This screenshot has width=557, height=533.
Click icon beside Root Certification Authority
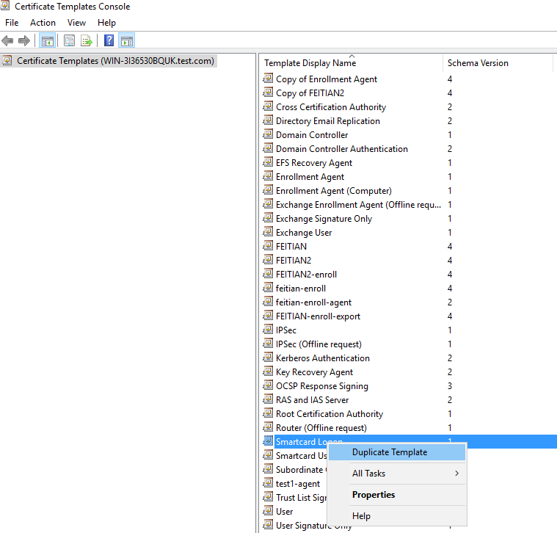pyautogui.click(x=268, y=413)
